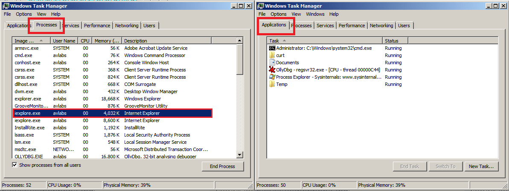Select iexplore.exe row with 8,600 K memory

[112, 120]
